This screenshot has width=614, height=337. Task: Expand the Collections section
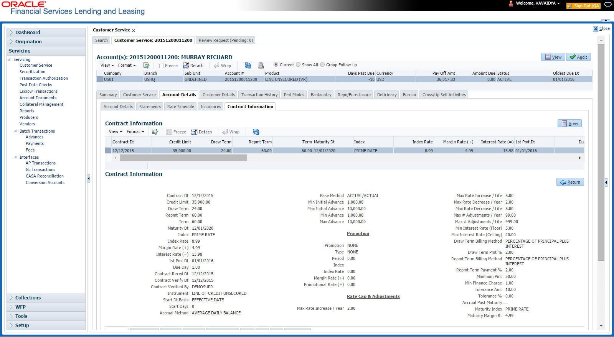(46, 298)
